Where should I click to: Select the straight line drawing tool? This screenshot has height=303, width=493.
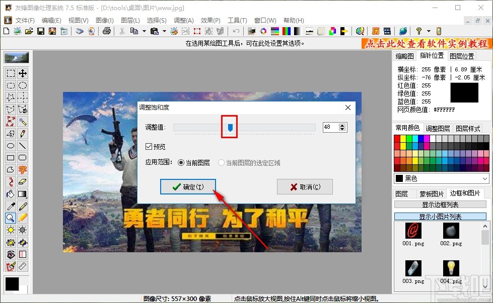point(23,146)
